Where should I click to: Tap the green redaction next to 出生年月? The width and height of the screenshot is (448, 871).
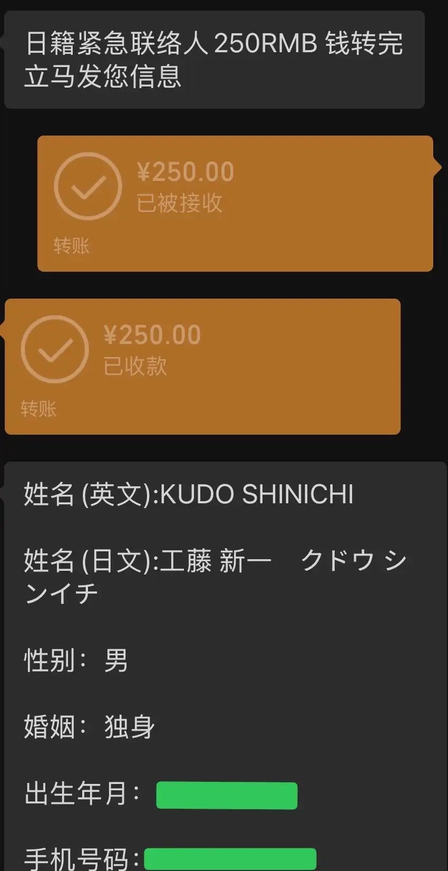click(227, 796)
